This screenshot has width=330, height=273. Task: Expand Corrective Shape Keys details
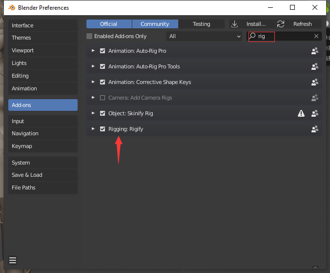(x=93, y=82)
